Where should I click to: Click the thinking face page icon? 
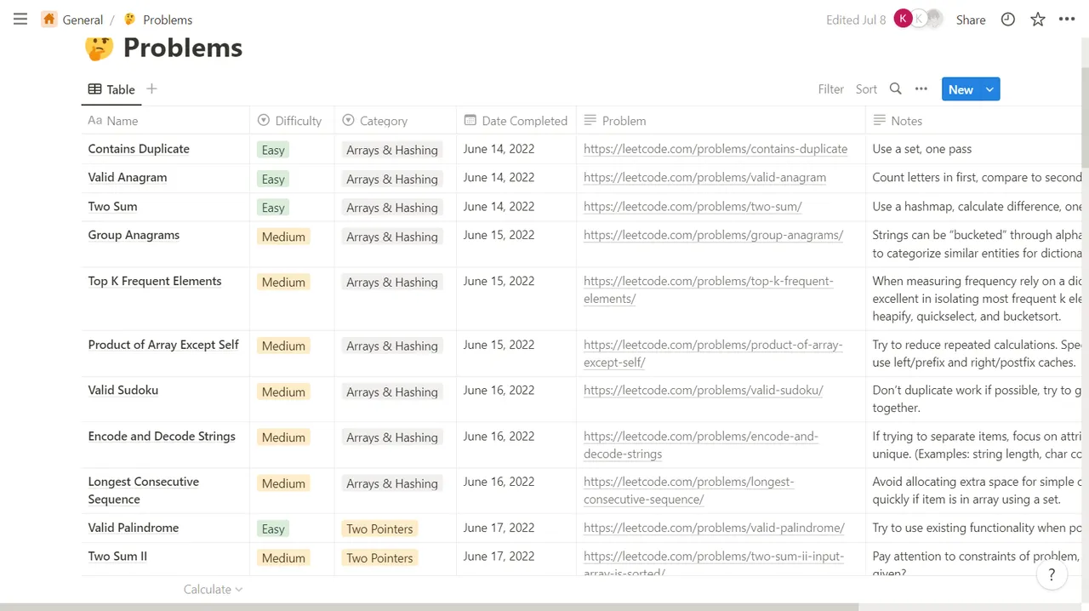tap(100, 48)
